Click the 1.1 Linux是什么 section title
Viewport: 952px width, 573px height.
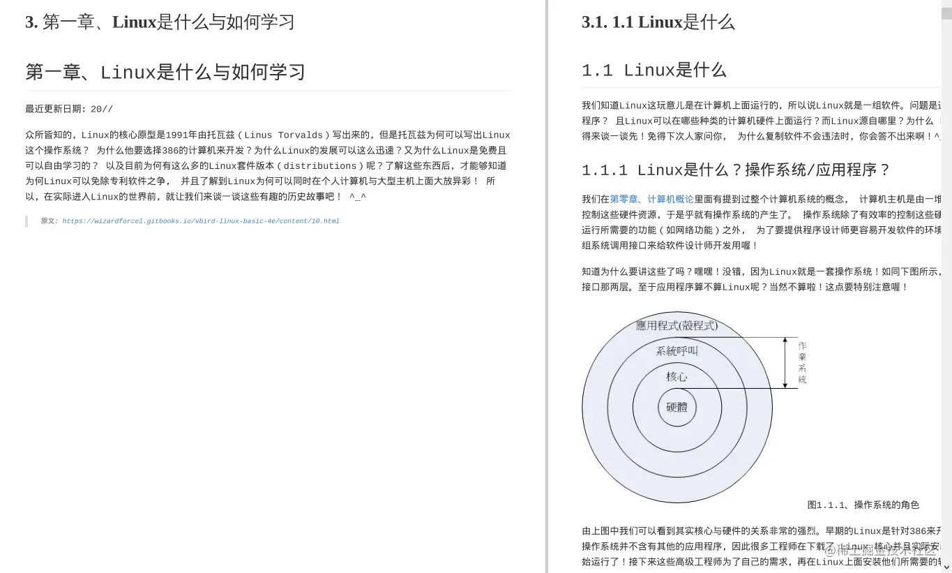653,70
